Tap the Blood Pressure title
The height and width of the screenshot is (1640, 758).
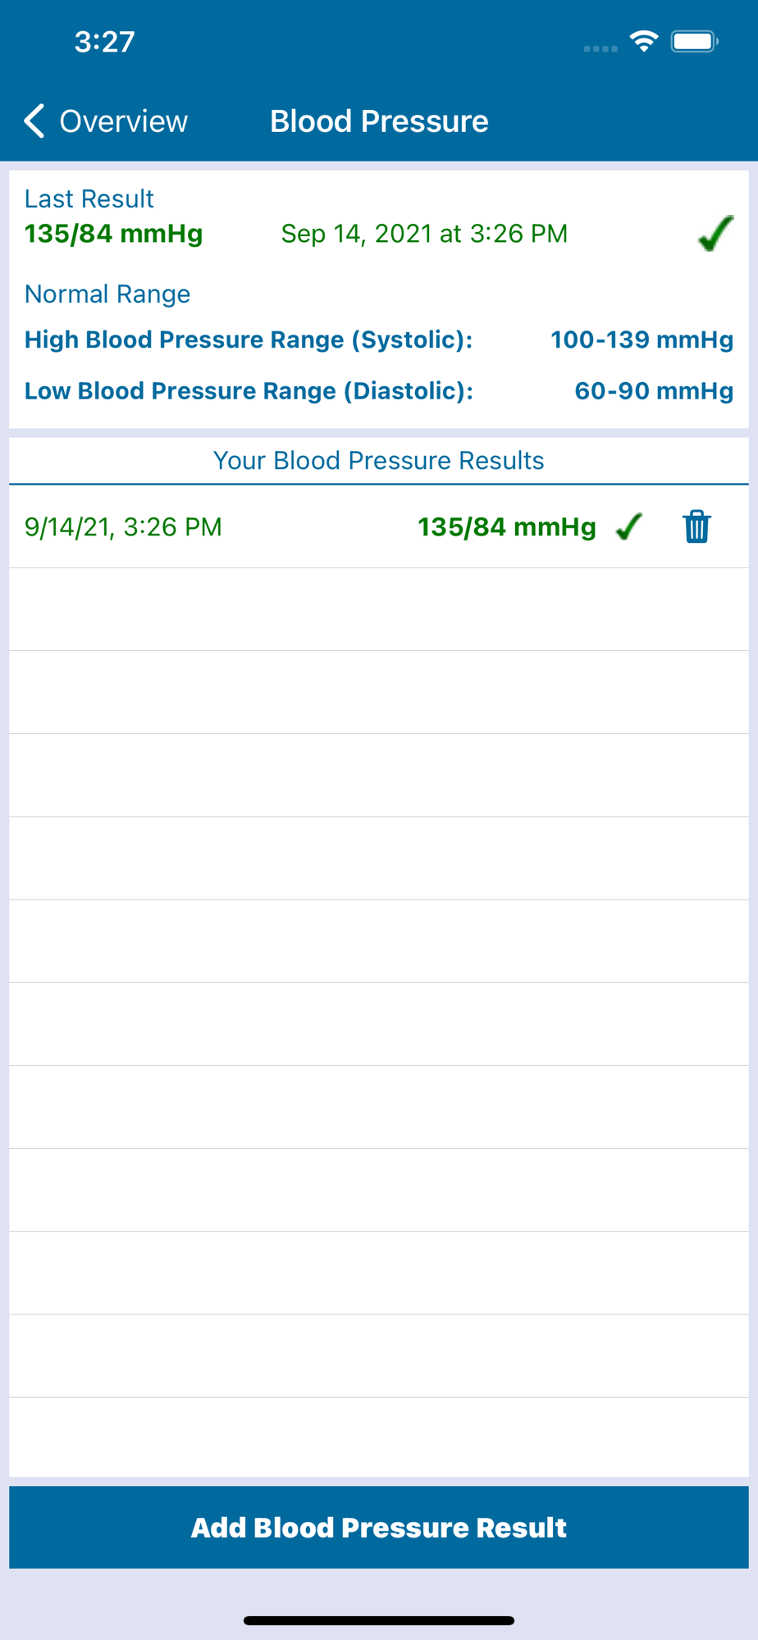[379, 121]
